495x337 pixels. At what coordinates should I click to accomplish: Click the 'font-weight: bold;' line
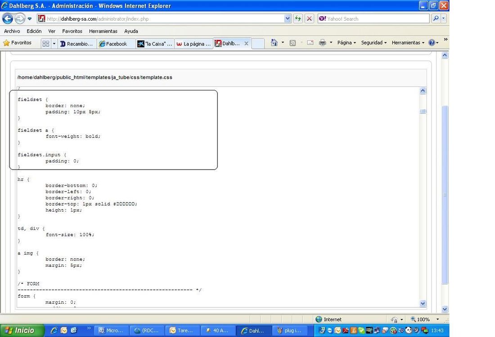[73, 136]
